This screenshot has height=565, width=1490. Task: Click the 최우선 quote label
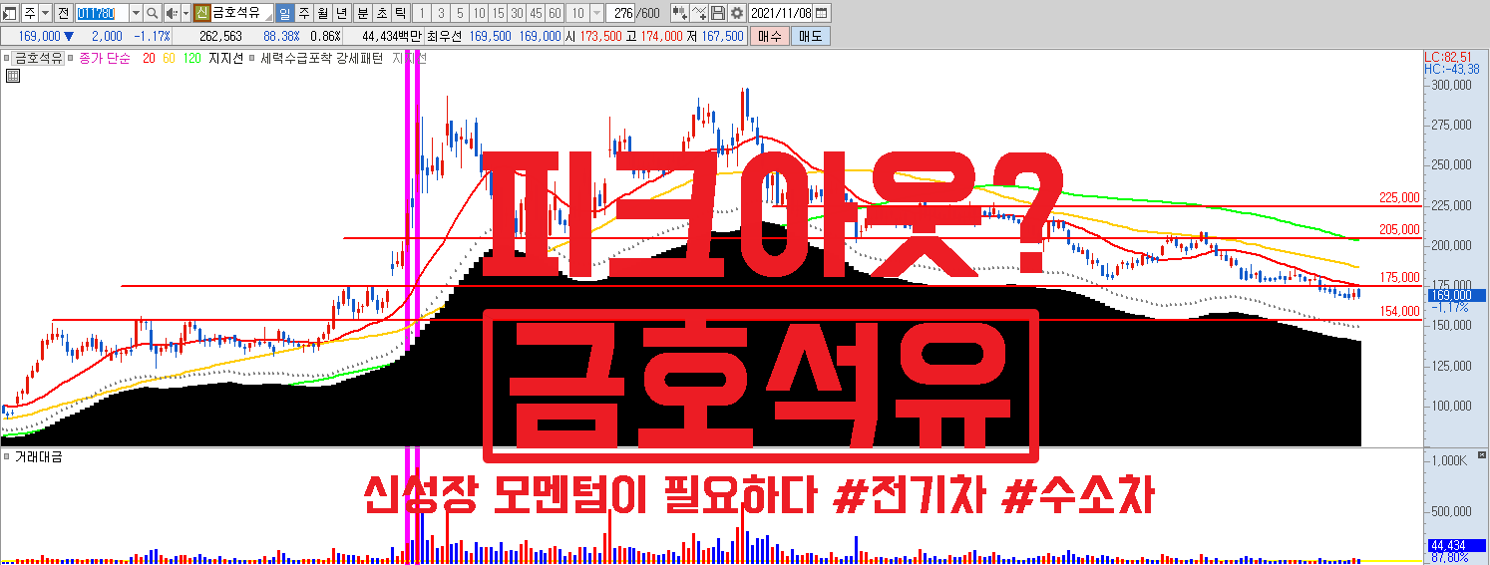[443, 36]
